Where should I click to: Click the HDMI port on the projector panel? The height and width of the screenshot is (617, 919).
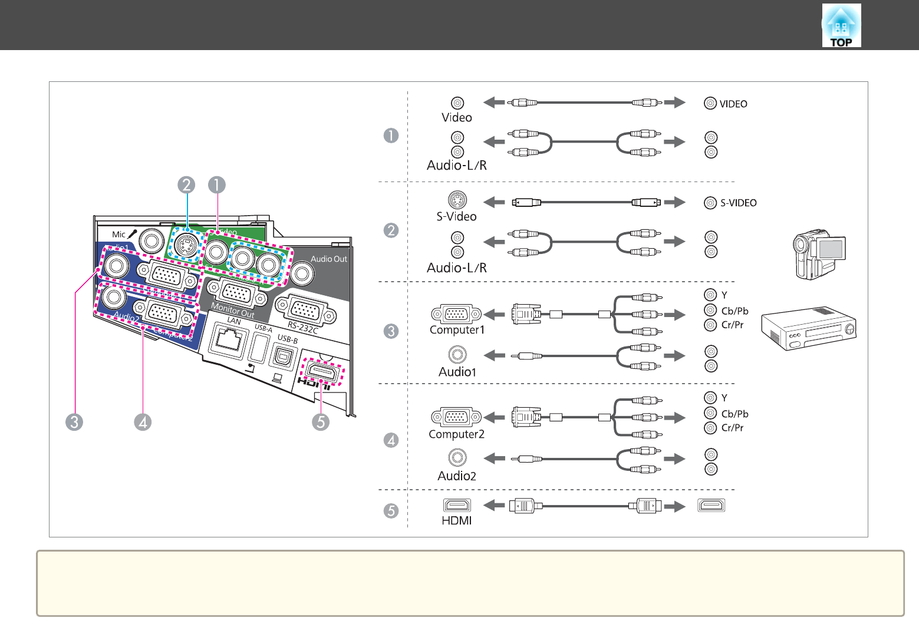tap(321, 372)
